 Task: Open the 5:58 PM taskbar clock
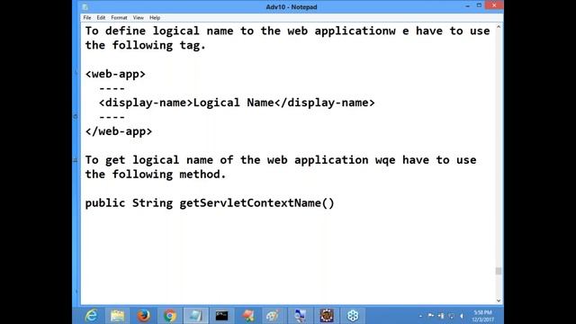[482, 316]
